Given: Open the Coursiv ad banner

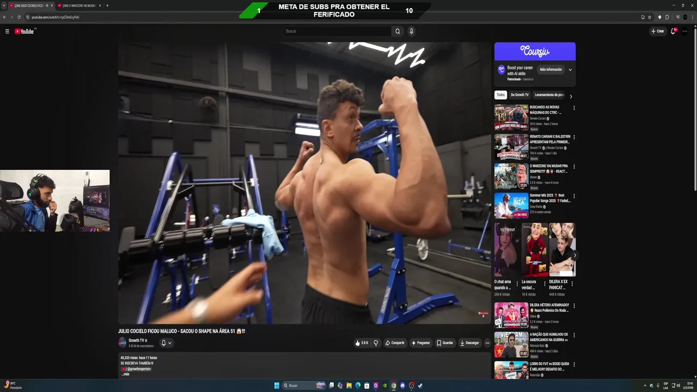Looking at the screenshot, I should (535, 51).
